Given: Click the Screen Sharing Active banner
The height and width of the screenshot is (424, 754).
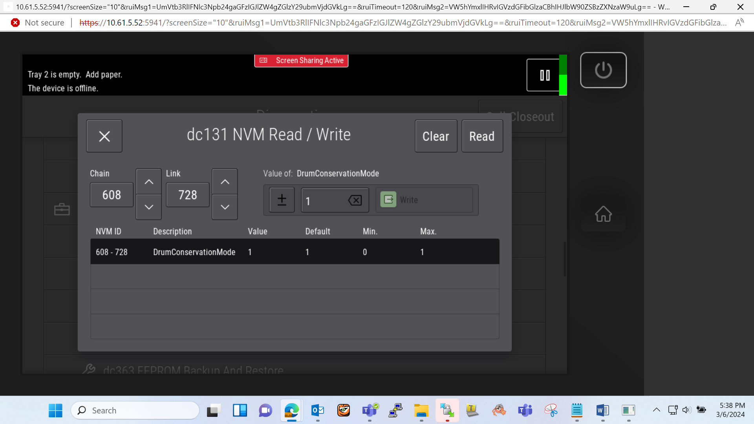Looking at the screenshot, I should point(301,60).
